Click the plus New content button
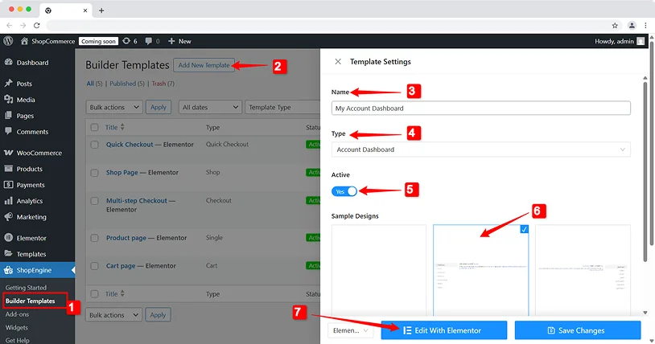This screenshot has height=344, width=655. [x=179, y=41]
